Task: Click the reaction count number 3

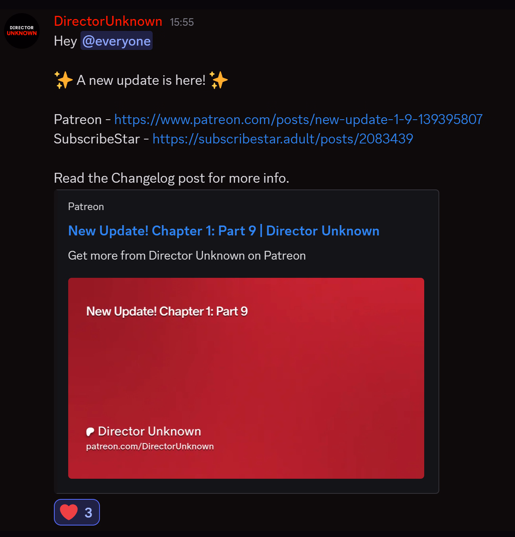Action: click(x=88, y=512)
